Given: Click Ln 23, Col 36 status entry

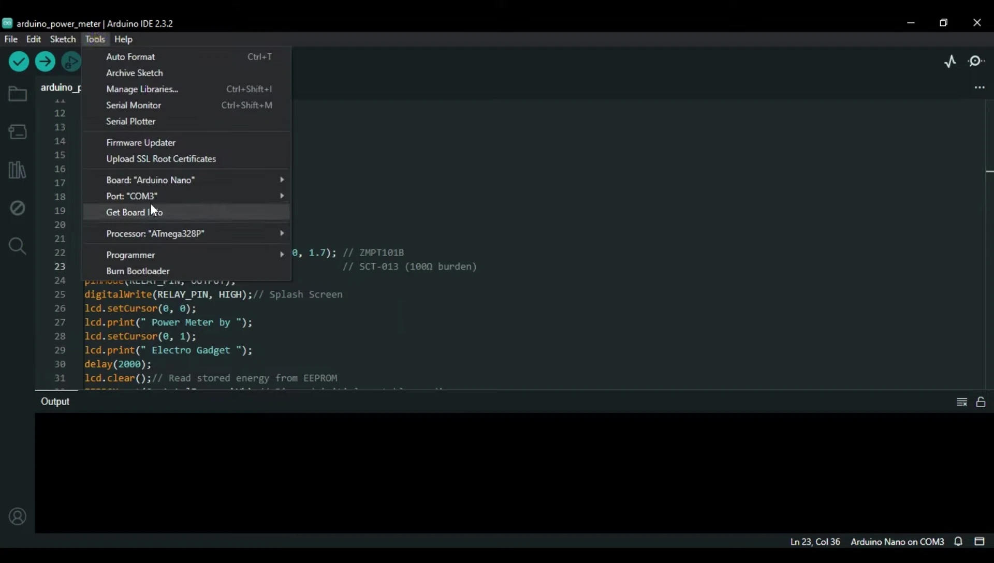Looking at the screenshot, I should coord(815,542).
